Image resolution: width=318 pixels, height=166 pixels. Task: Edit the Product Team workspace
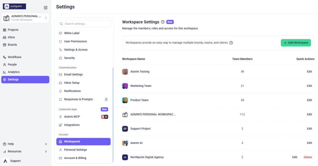click(x=310, y=100)
